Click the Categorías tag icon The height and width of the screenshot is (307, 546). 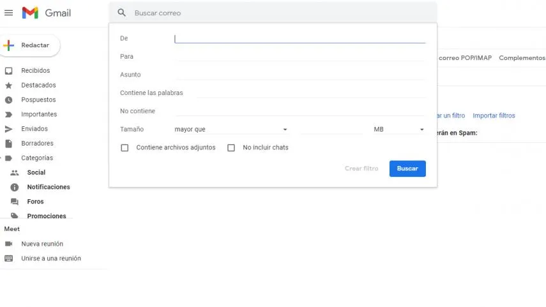[9, 158]
